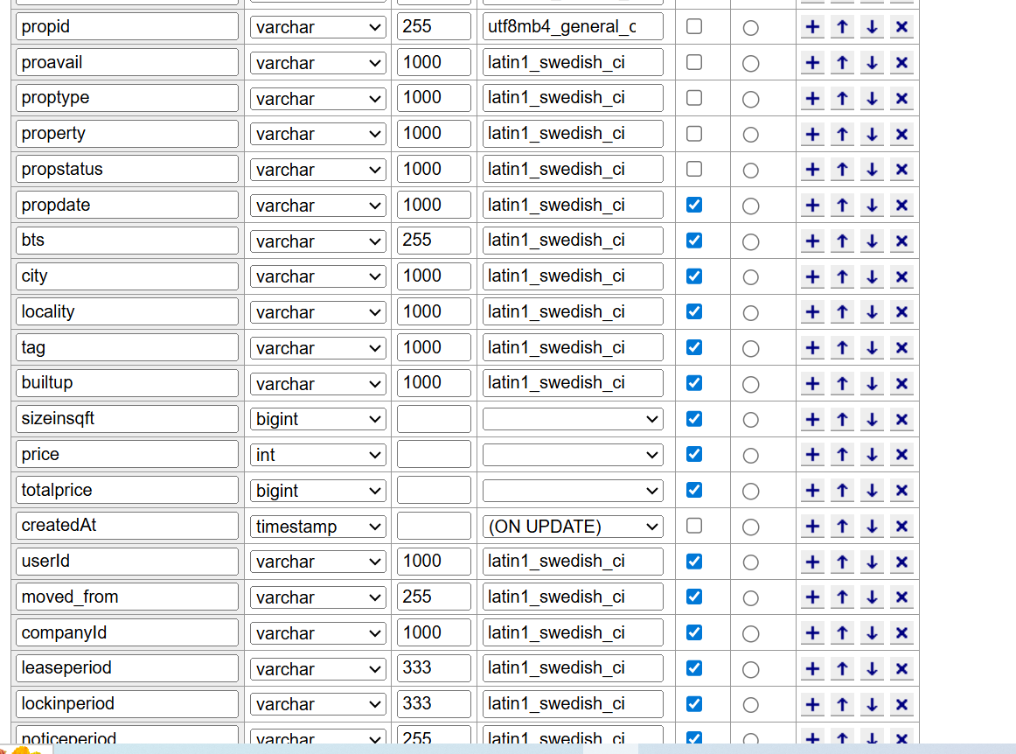Expand the bigint type dropdown for sizeinsqft
This screenshot has width=1016, height=754.
coord(319,419)
